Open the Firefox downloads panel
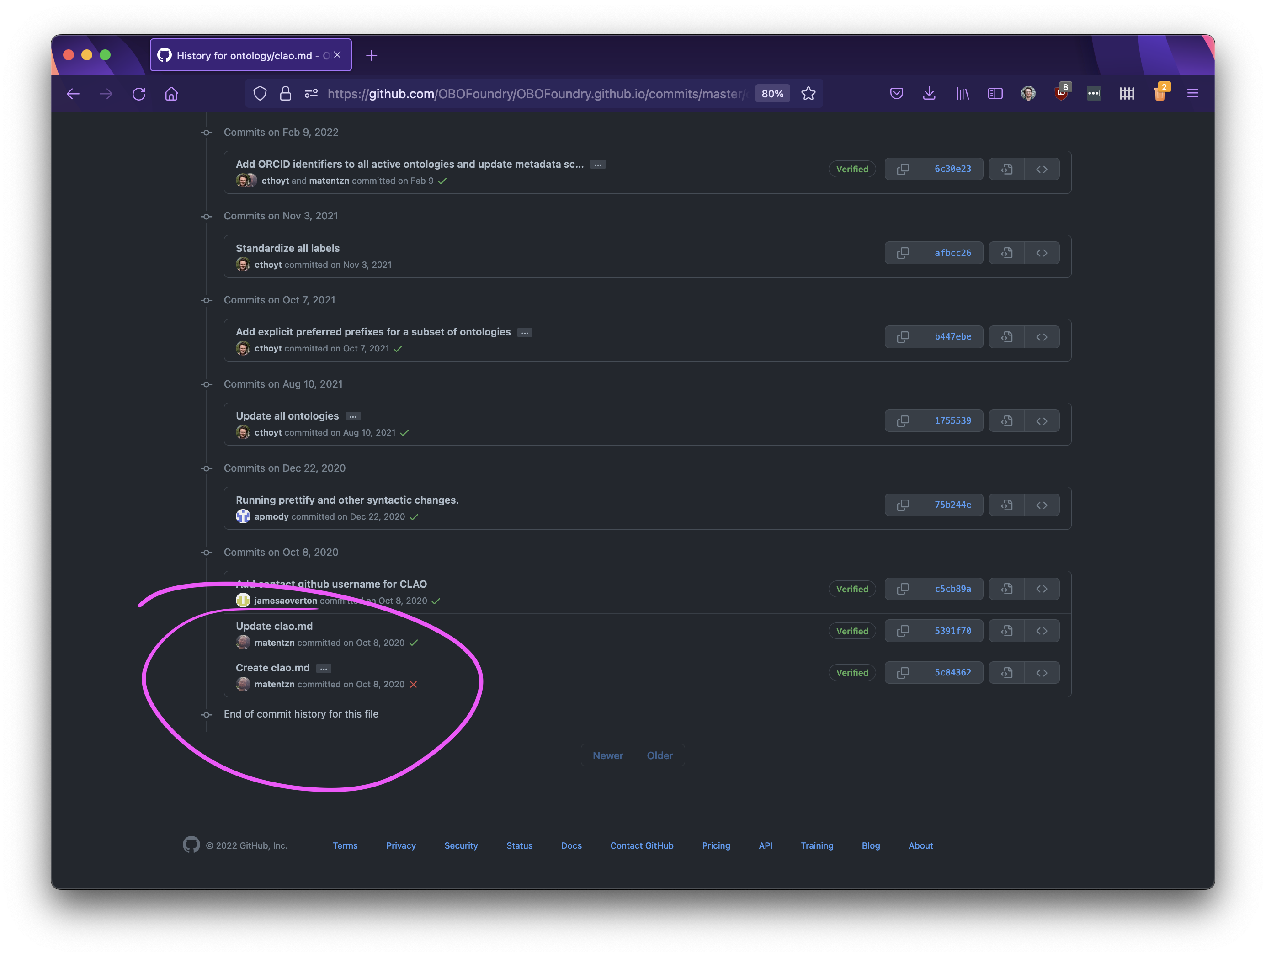Image resolution: width=1266 pixels, height=957 pixels. (x=929, y=93)
